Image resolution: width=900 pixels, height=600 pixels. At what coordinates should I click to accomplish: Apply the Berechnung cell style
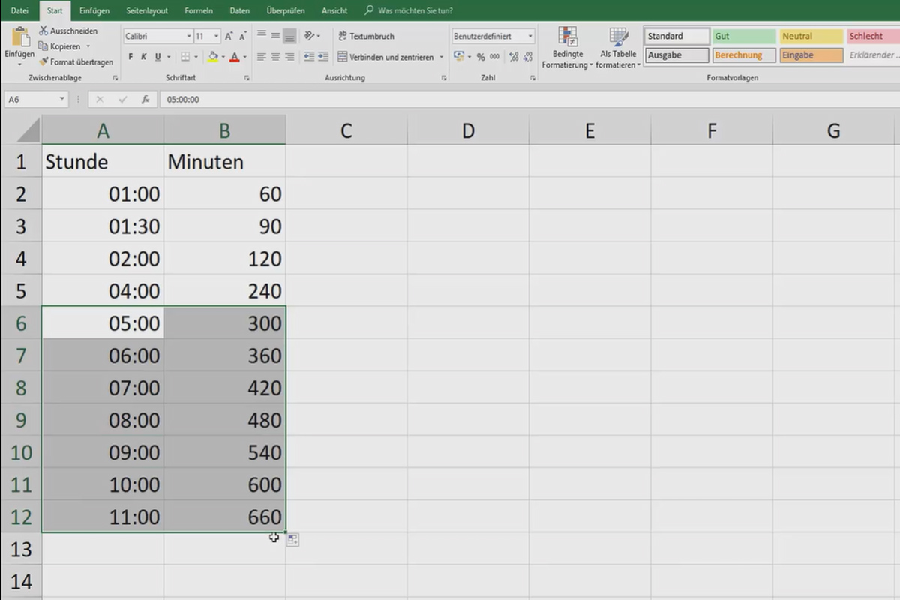point(744,55)
